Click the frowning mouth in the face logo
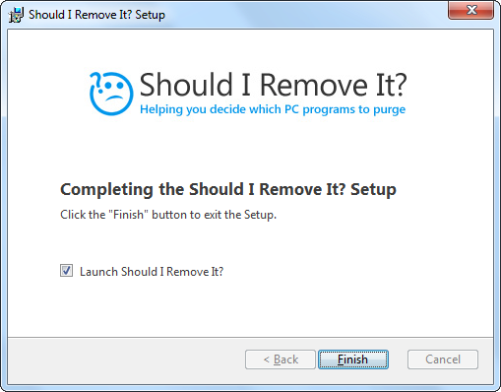 [x=114, y=98]
